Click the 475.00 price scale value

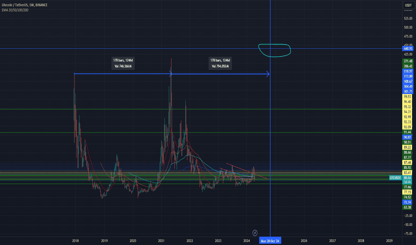tap(408, 36)
